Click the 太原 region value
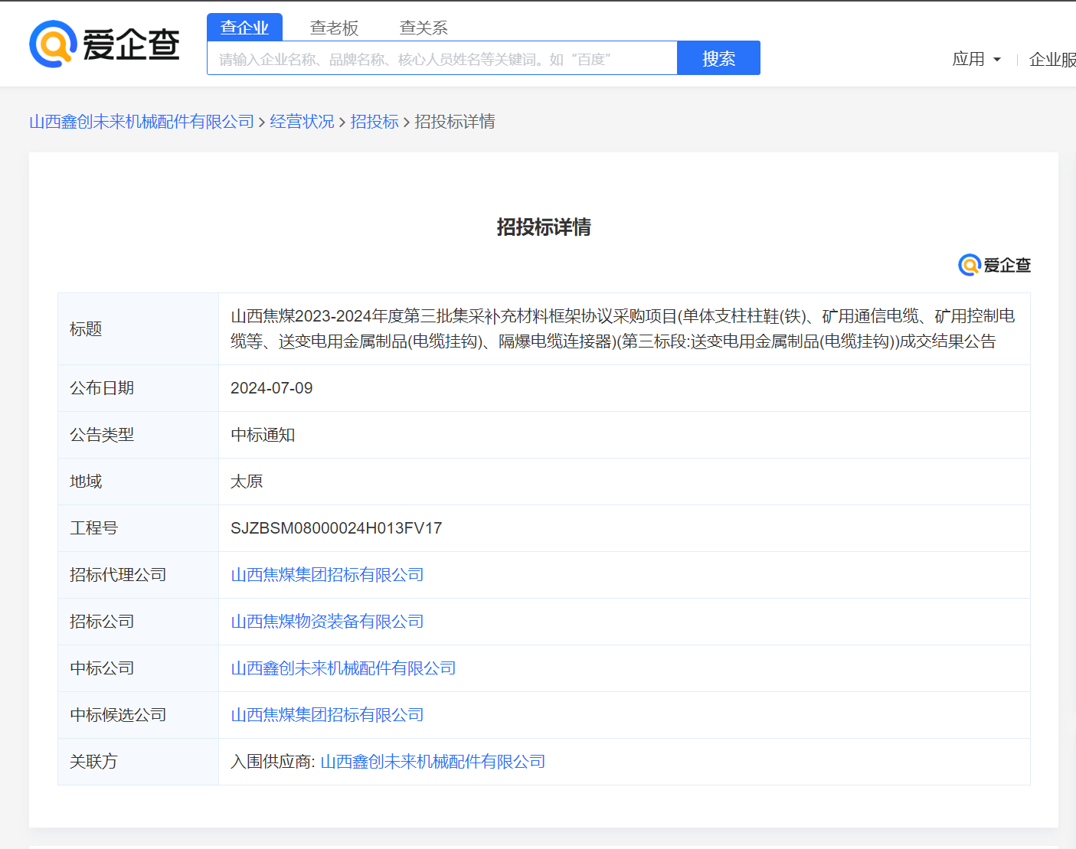The width and height of the screenshot is (1076, 849). pyautogui.click(x=247, y=482)
